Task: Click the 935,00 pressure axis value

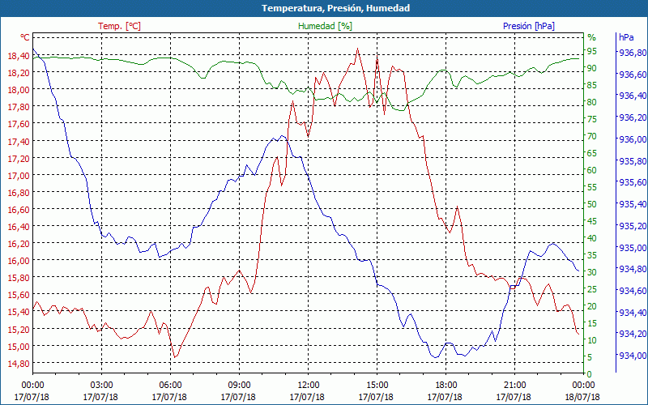Action: (x=633, y=248)
